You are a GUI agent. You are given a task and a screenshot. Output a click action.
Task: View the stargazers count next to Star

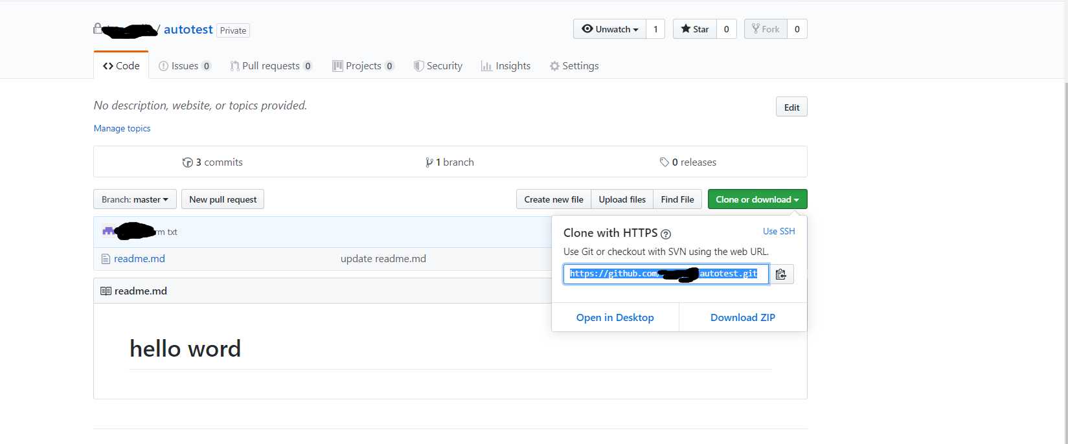(727, 29)
